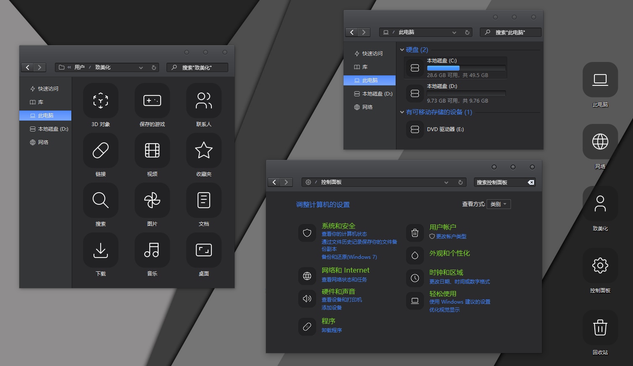Open the 3D 对象 folder icon
Screen dimensions: 633x366
pyautogui.click(x=101, y=101)
